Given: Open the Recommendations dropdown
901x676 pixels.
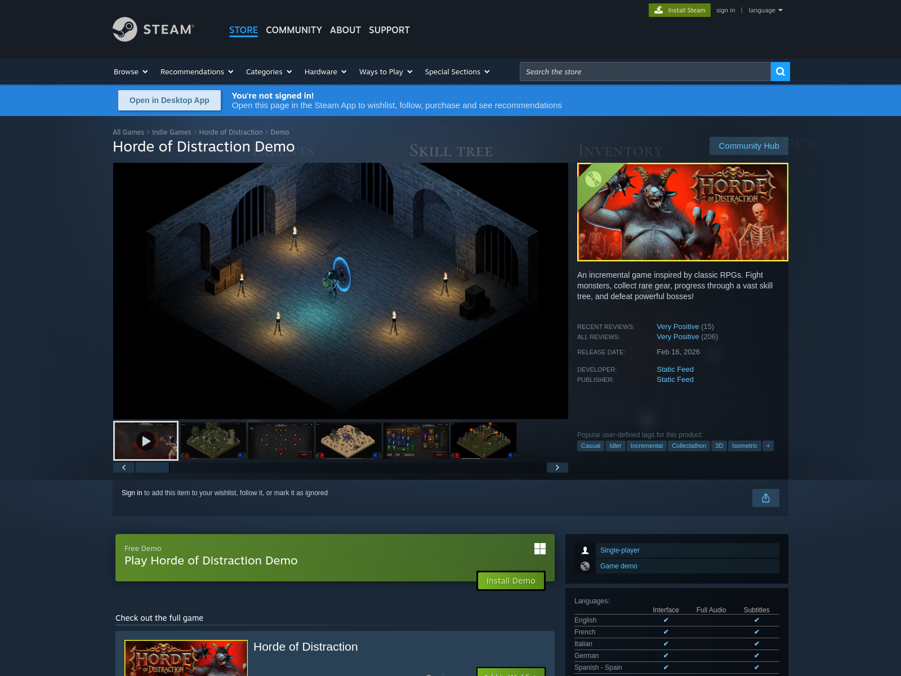Looking at the screenshot, I should coord(197,72).
